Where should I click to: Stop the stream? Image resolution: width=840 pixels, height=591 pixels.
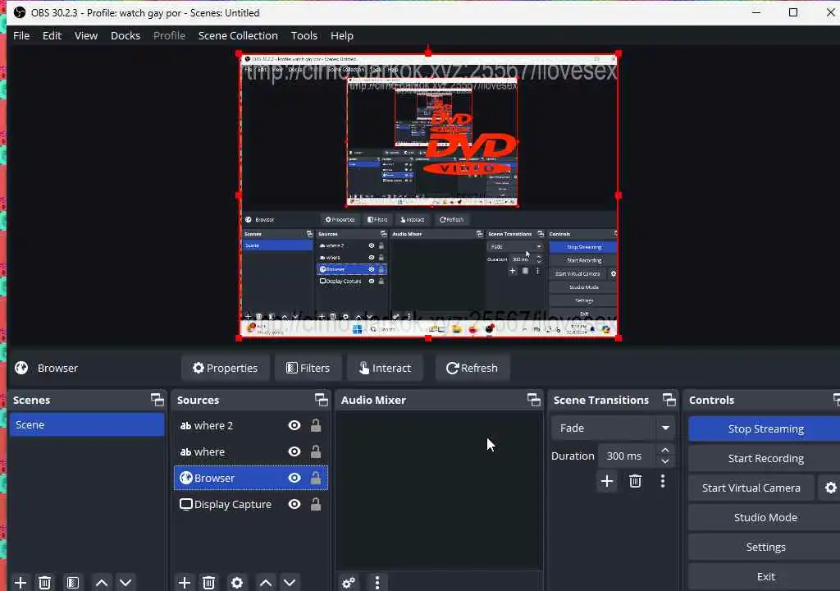(x=765, y=429)
